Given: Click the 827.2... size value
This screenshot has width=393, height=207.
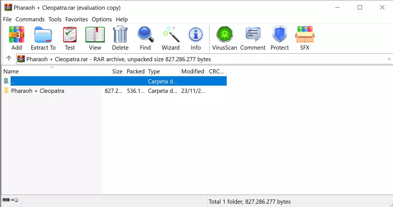Looking at the screenshot, I should click(114, 91).
